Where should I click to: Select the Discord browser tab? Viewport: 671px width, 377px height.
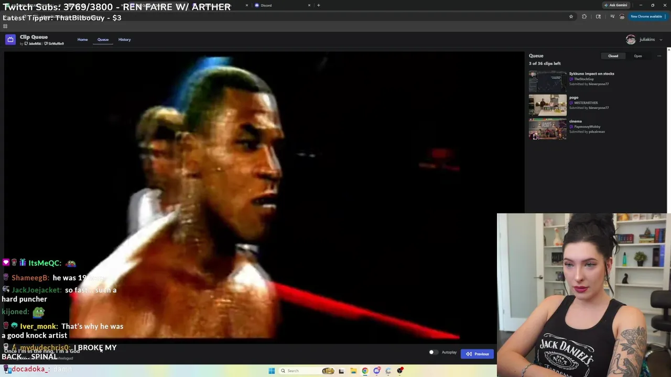click(283, 5)
